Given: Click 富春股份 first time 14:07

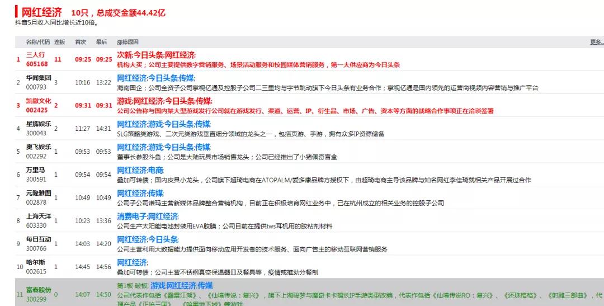Looking at the screenshot, I should coord(82,294).
